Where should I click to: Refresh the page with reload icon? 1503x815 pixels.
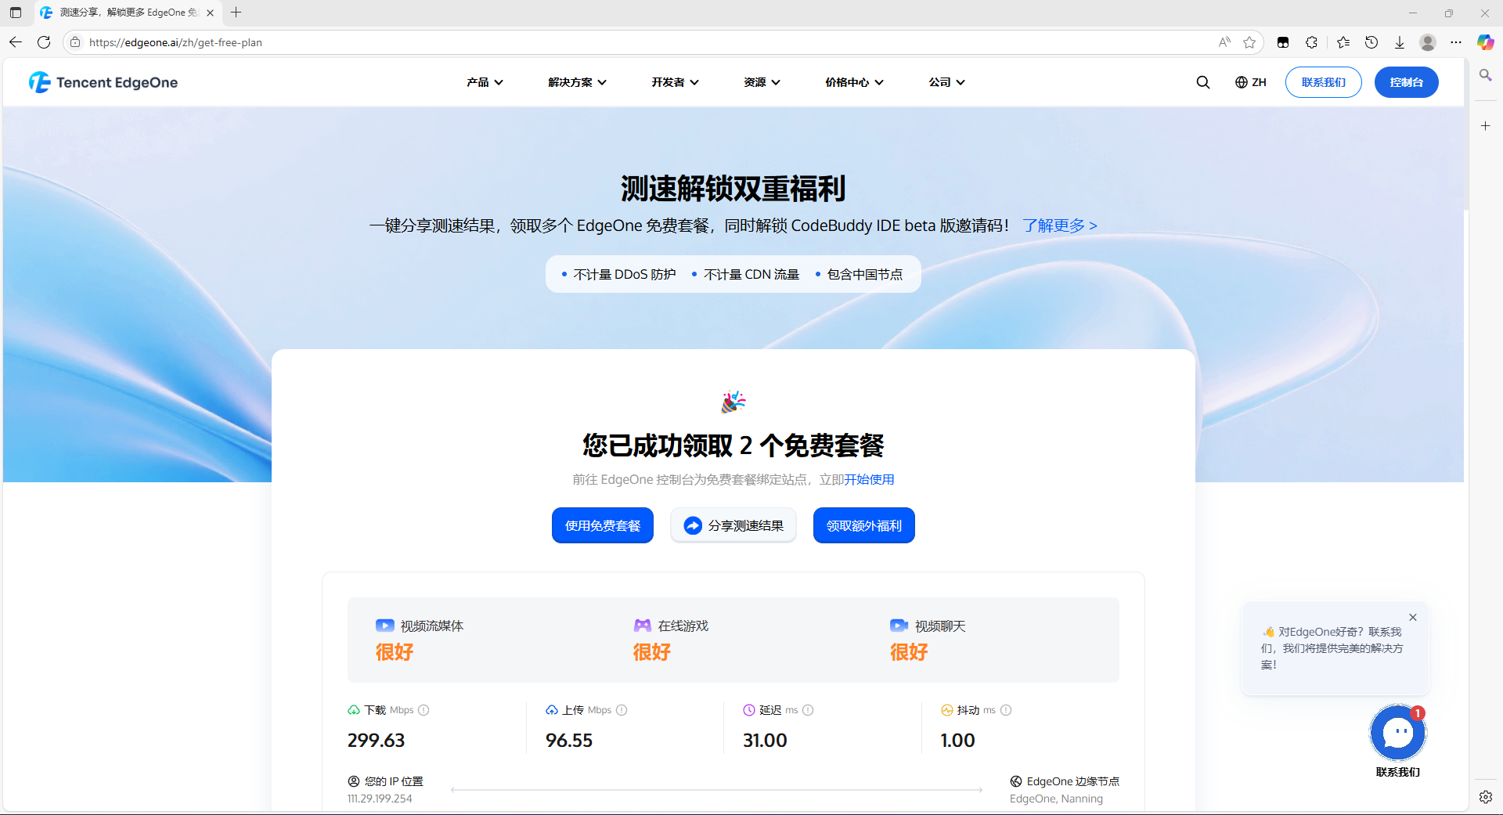[44, 42]
